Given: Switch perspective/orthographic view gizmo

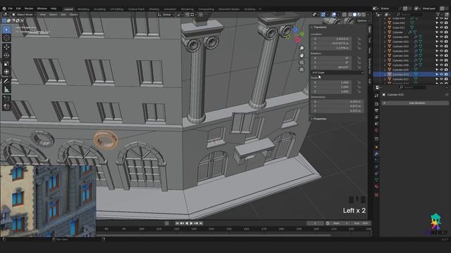Looking at the screenshot, I should [x=302, y=70].
